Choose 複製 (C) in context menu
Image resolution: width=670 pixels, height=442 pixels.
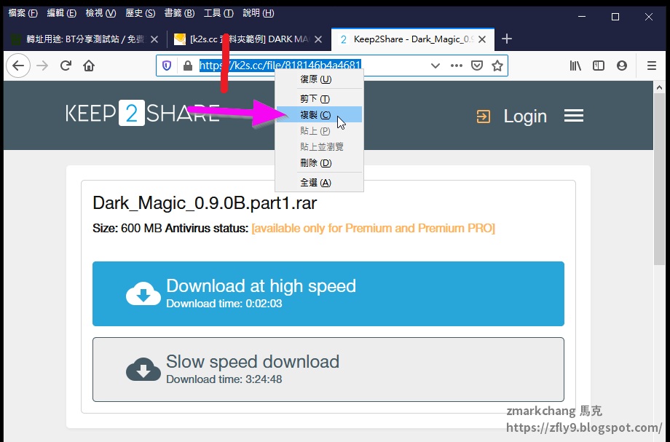point(319,115)
